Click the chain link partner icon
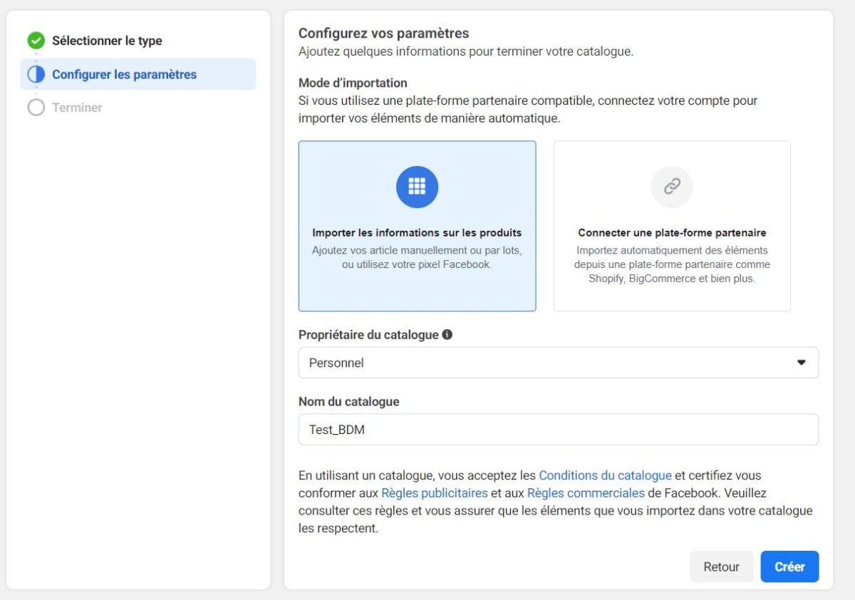 click(672, 187)
